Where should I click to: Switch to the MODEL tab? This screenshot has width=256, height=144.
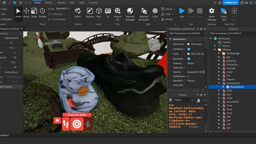tap(49, 3)
